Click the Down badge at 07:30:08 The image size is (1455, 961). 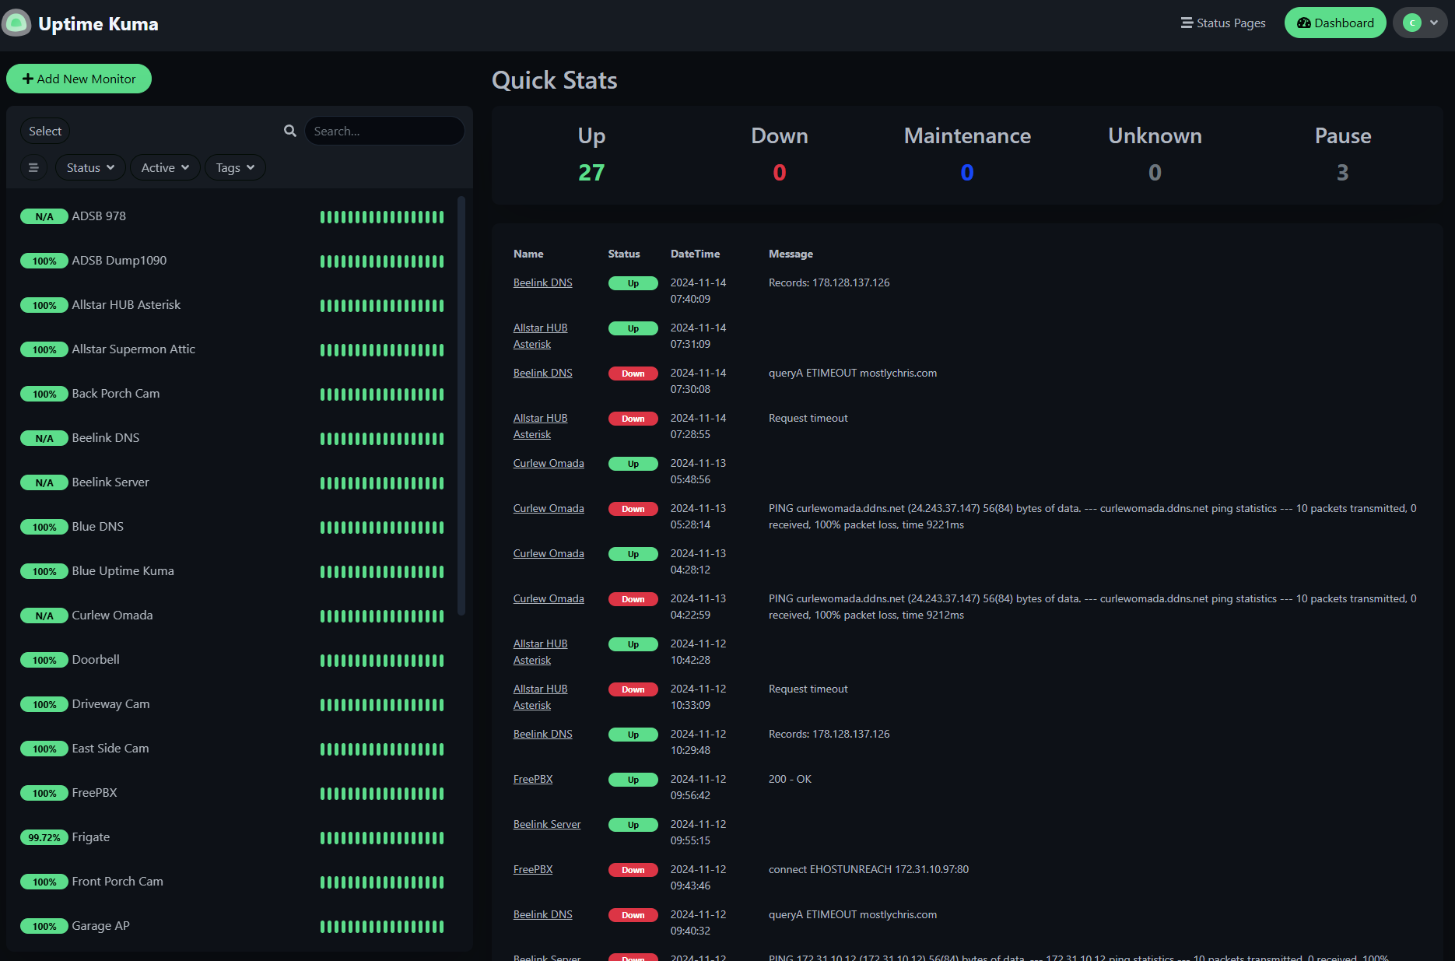click(633, 374)
